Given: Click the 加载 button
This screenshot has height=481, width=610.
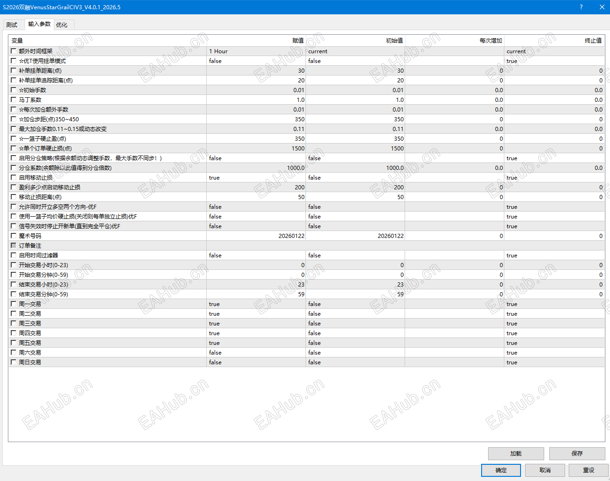Looking at the screenshot, I should (516, 454).
